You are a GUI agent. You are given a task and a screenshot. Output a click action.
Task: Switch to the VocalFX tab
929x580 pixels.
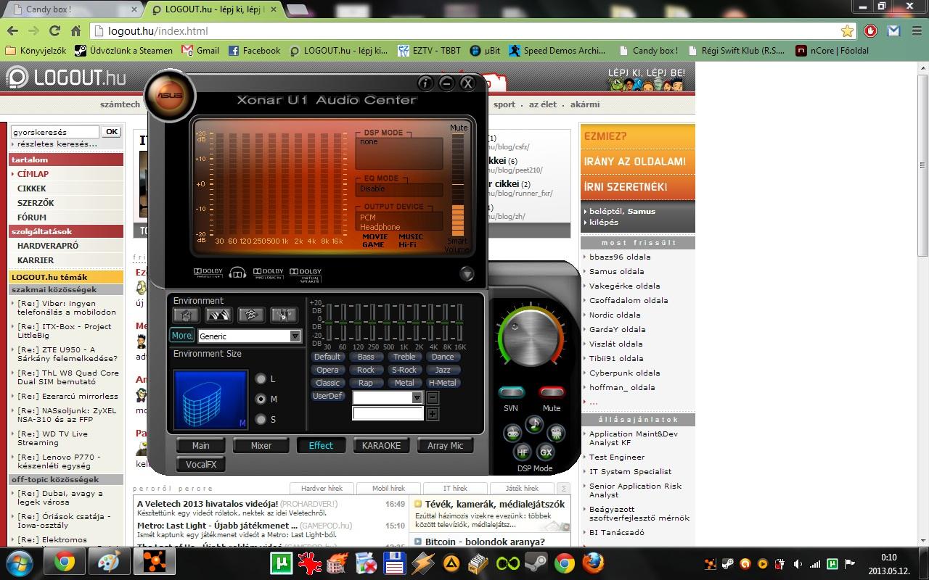click(201, 464)
